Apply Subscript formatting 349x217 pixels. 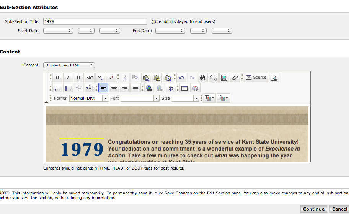[x=100, y=78]
